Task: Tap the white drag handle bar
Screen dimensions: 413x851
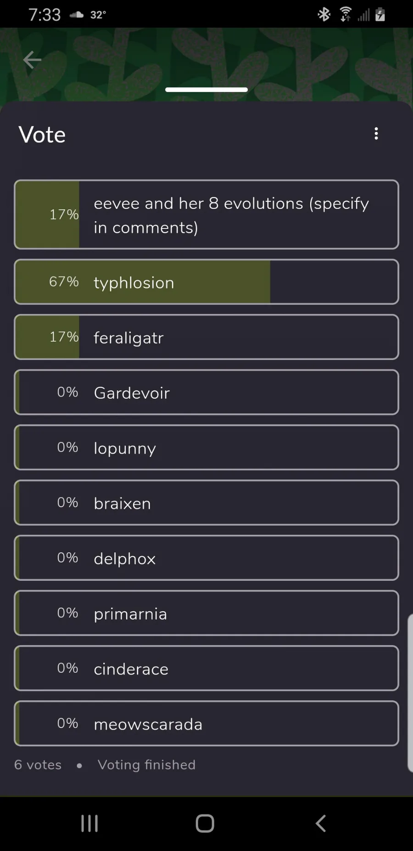Action: pyautogui.click(x=206, y=90)
